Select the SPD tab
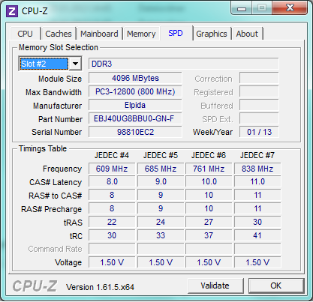 tap(176, 33)
